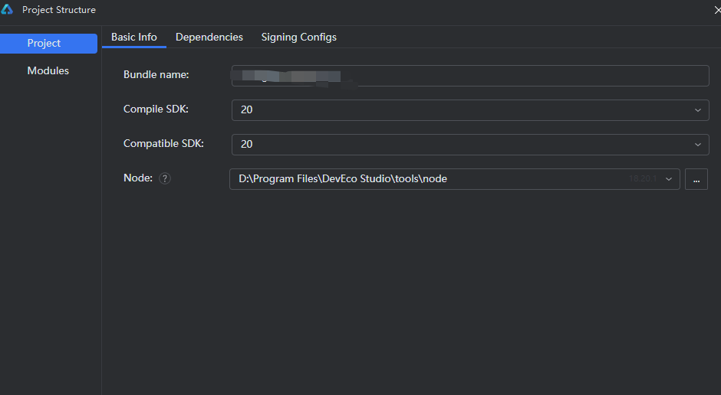The width and height of the screenshot is (721, 395).
Task: Expand the Compatible SDK dropdown arrow
Action: click(x=697, y=145)
